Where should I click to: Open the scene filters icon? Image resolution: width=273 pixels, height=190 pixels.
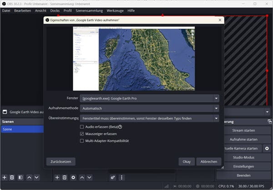(20, 177)
